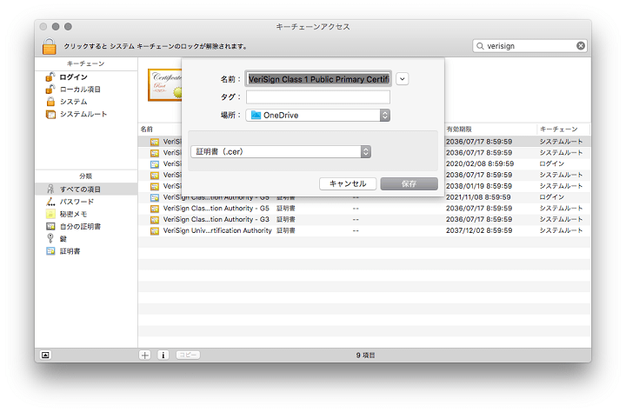Show the 自分の証明書 category
This screenshot has height=412, width=626.
80,226
